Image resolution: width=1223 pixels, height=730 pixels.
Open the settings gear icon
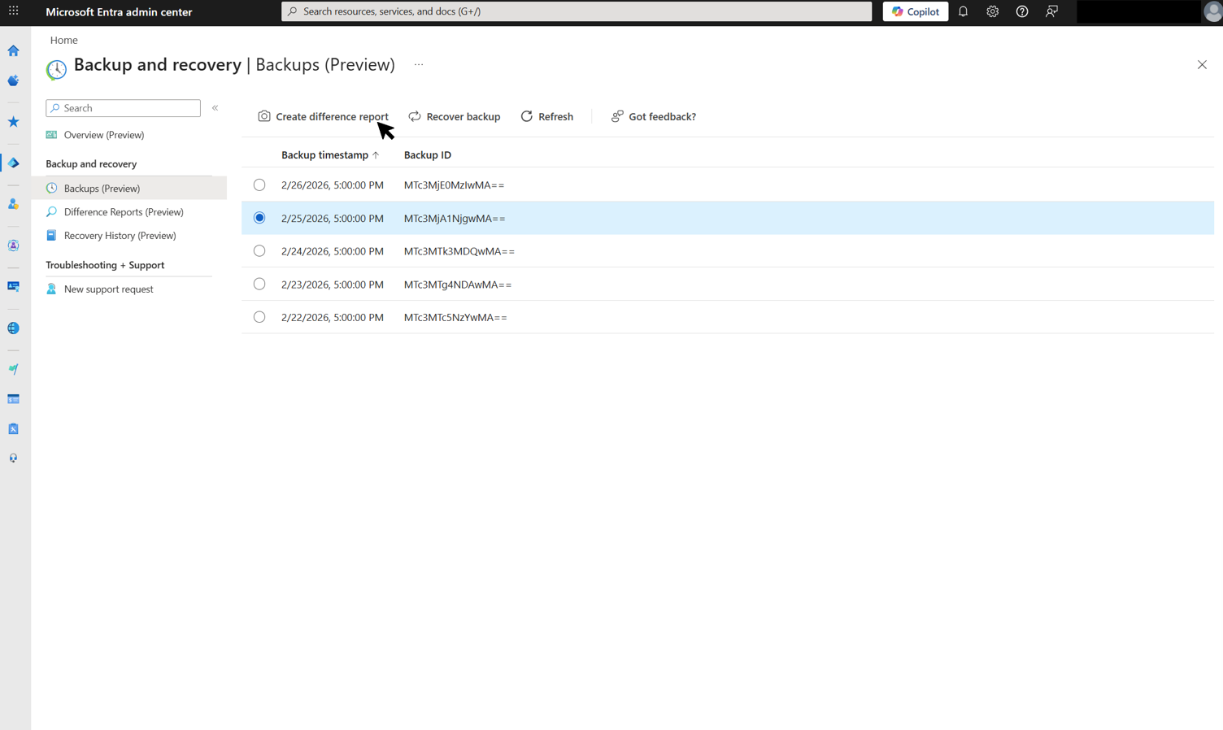tap(992, 11)
